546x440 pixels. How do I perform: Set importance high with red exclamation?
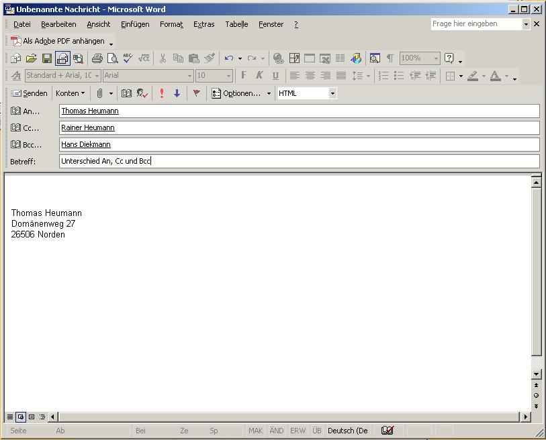point(162,93)
